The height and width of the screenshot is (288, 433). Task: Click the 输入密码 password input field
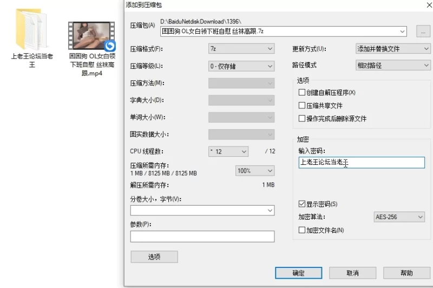(362, 162)
